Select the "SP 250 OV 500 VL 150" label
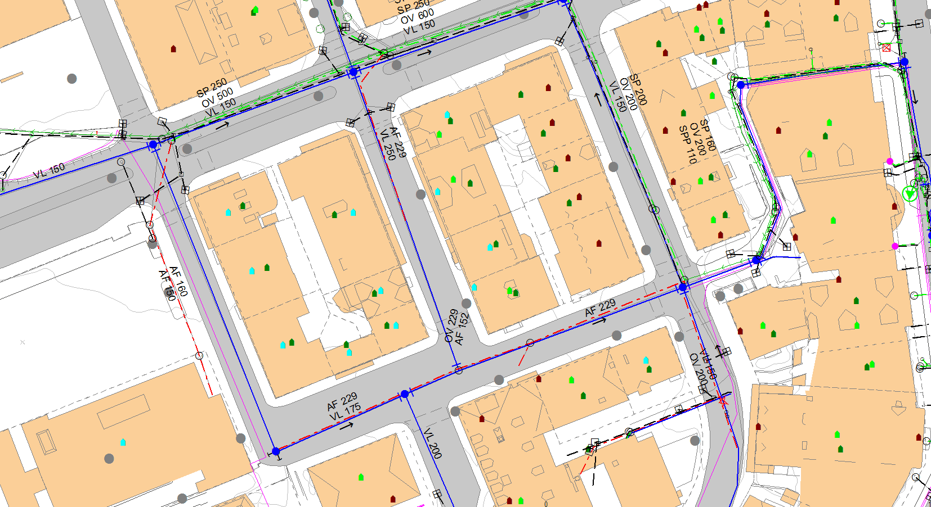Image resolution: width=931 pixels, height=507 pixels. click(216, 98)
